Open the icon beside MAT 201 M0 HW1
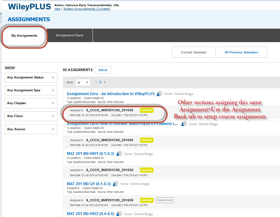 pos(119,154)
